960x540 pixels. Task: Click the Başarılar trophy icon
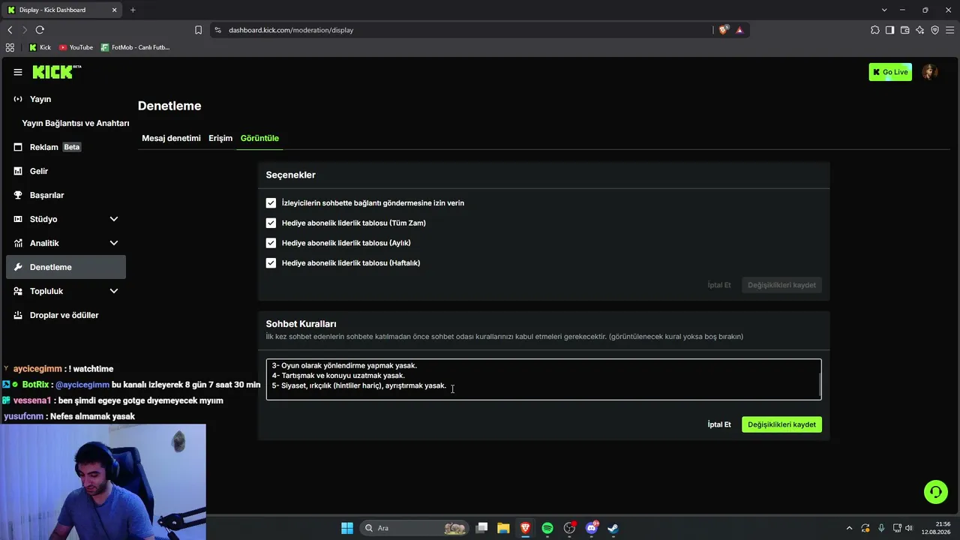(x=18, y=195)
